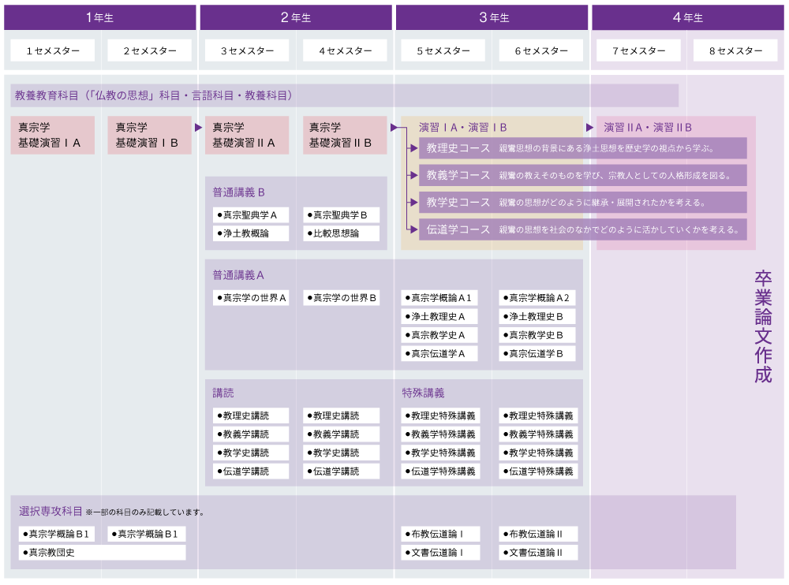Pick the 浄土教理史A course
The image size is (789, 585).
pyautogui.click(x=439, y=316)
